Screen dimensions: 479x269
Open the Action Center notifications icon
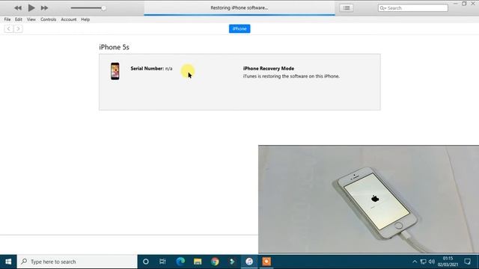click(x=467, y=262)
